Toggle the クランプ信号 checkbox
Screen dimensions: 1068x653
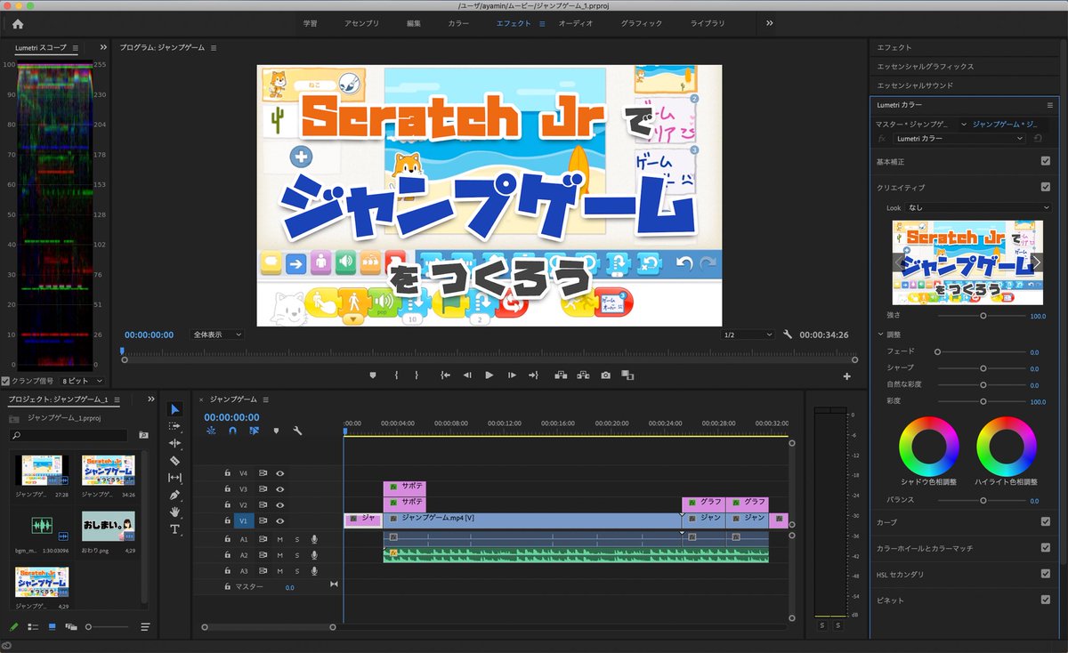[x=6, y=381]
